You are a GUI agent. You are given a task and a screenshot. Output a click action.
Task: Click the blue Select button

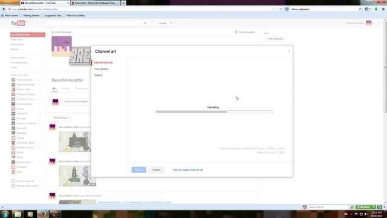point(138,170)
